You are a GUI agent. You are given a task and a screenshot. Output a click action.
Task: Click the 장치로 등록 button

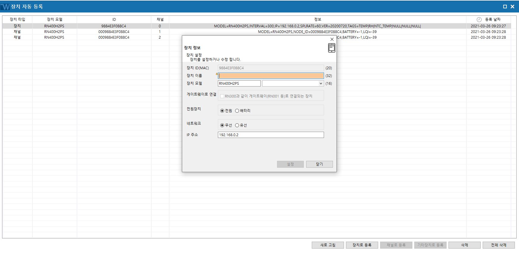coord(362,245)
